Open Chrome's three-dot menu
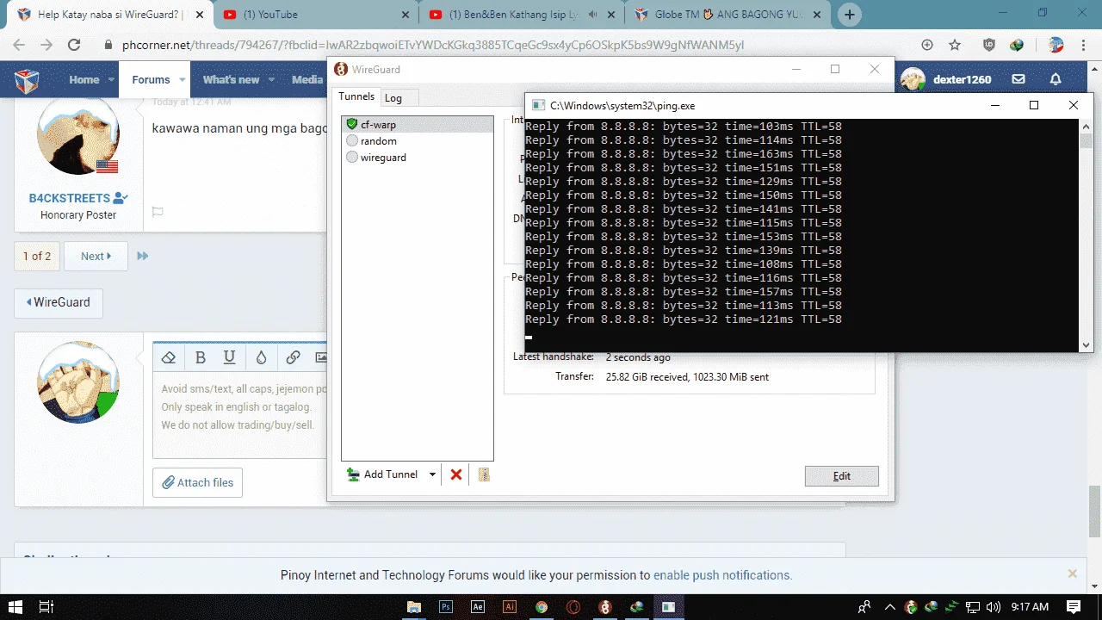The height and width of the screenshot is (620, 1102). coord(1084,46)
